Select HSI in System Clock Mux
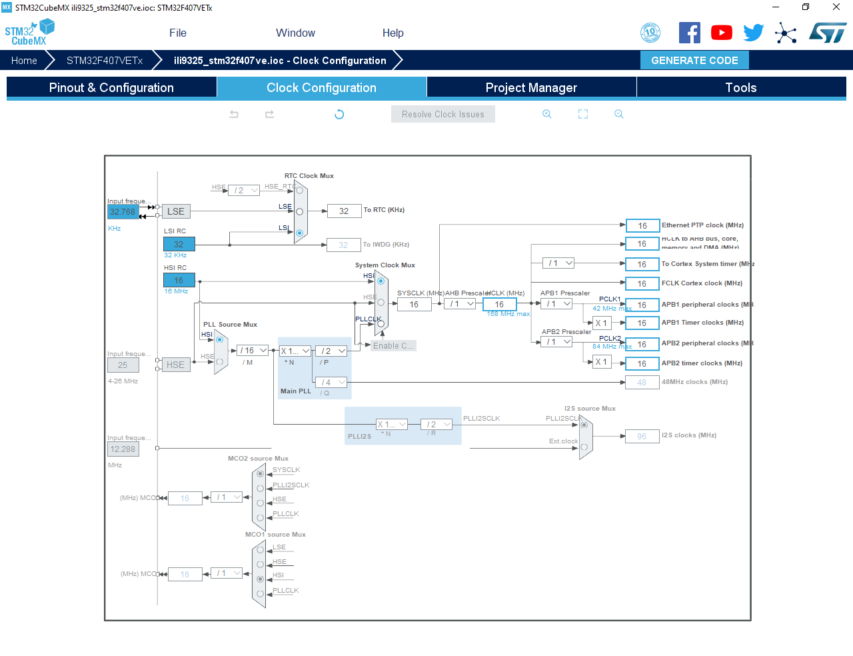 click(x=381, y=281)
